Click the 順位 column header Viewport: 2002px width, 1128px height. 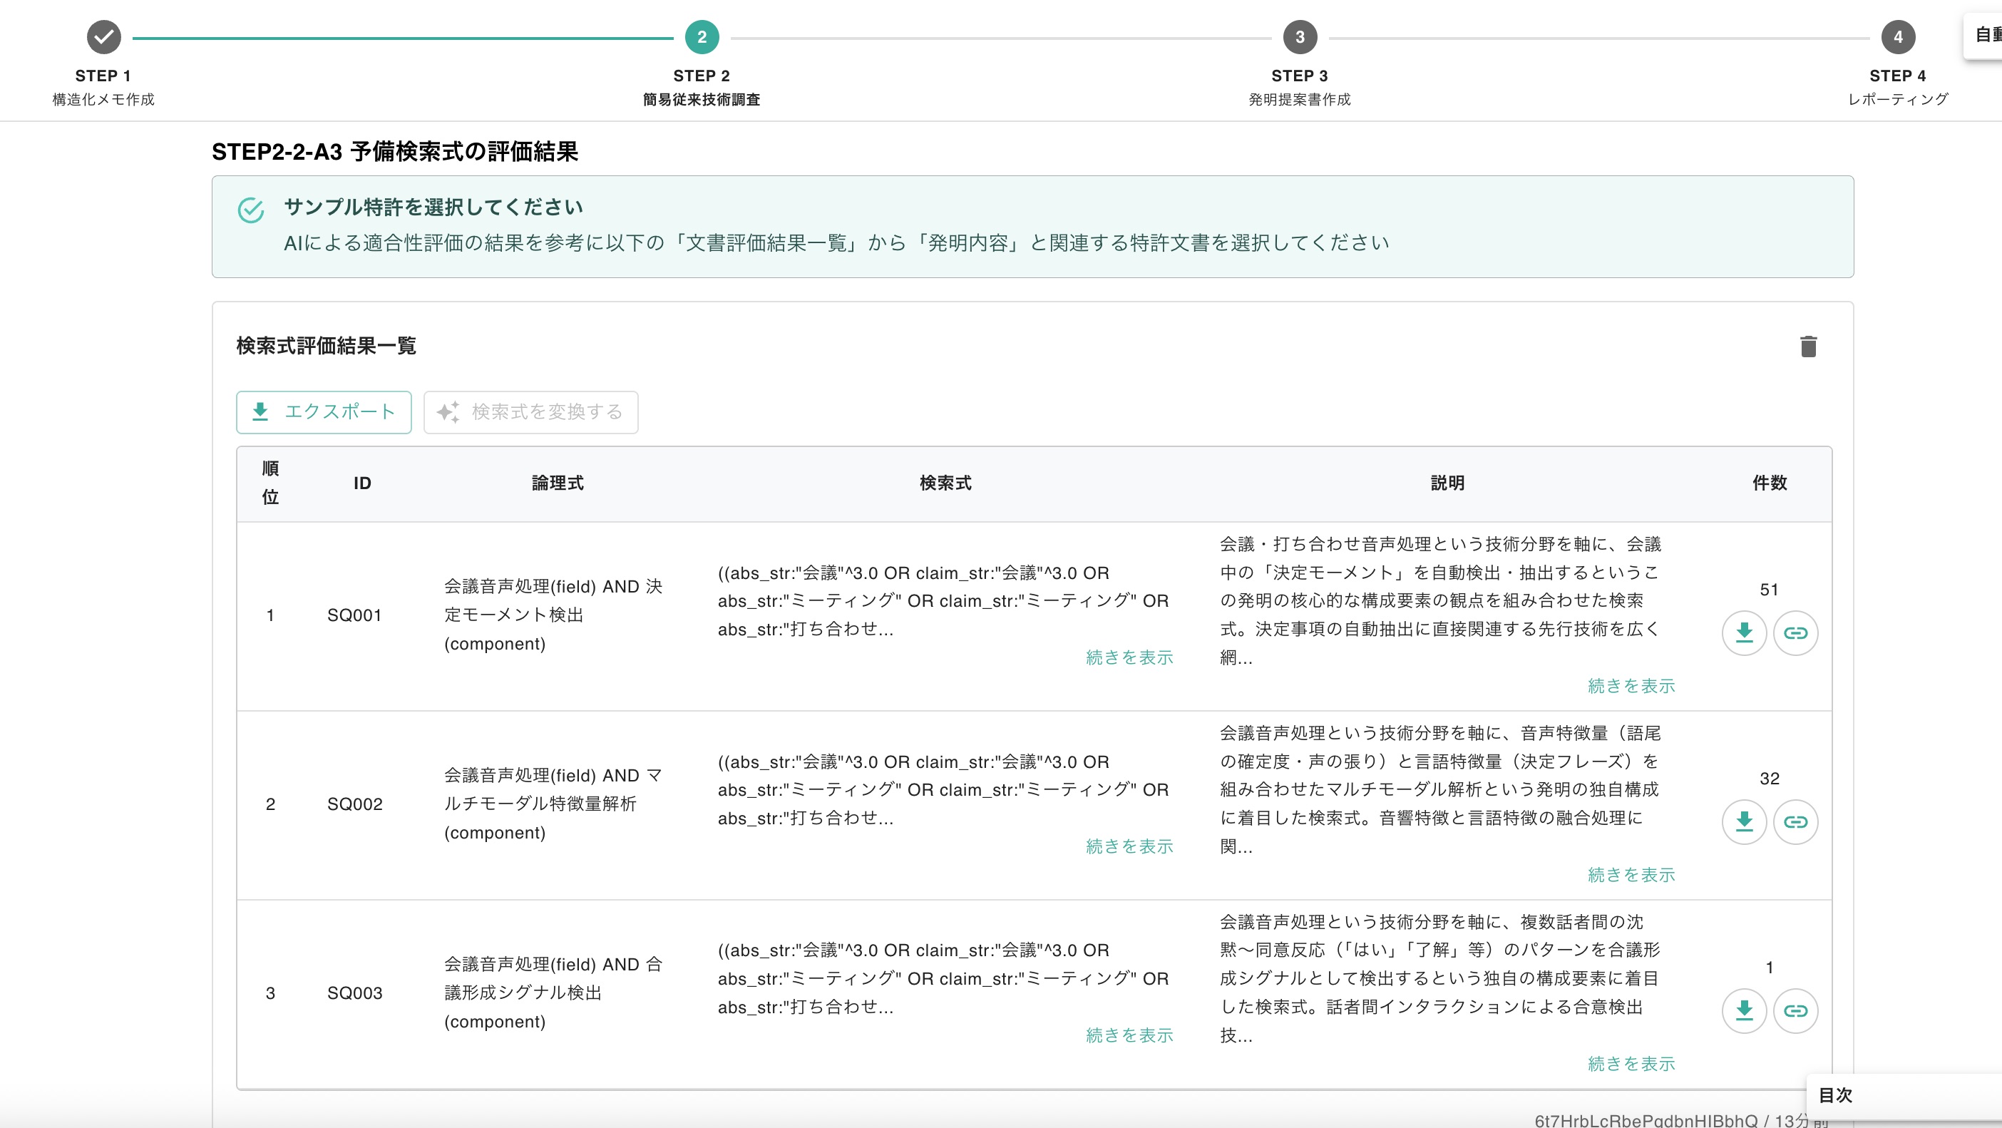(270, 483)
